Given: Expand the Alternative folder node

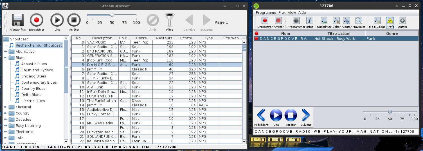Looking at the screenshot, I should coord(5,52).
